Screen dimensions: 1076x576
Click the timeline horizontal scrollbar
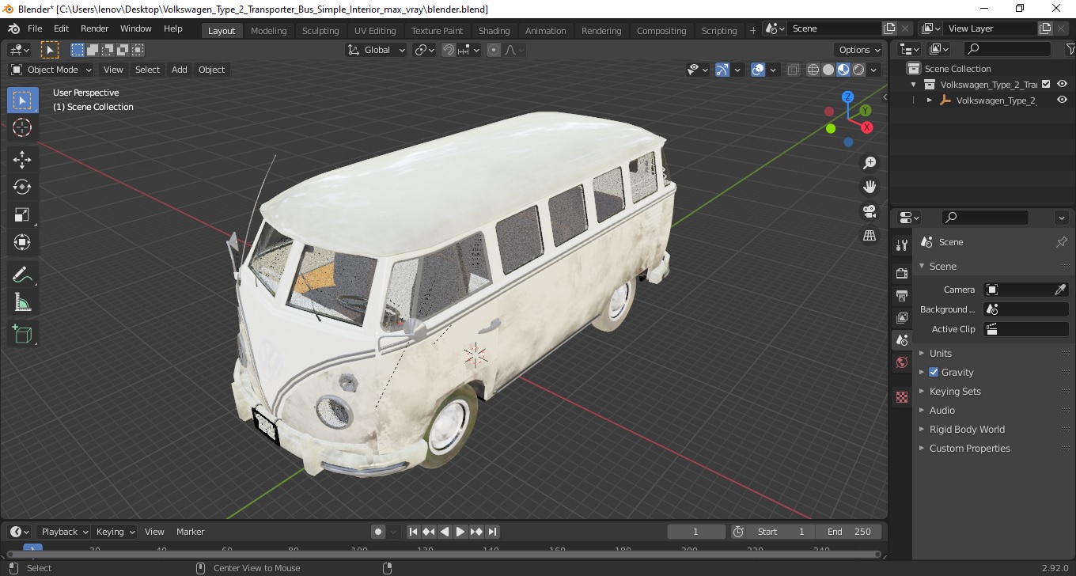443,554
